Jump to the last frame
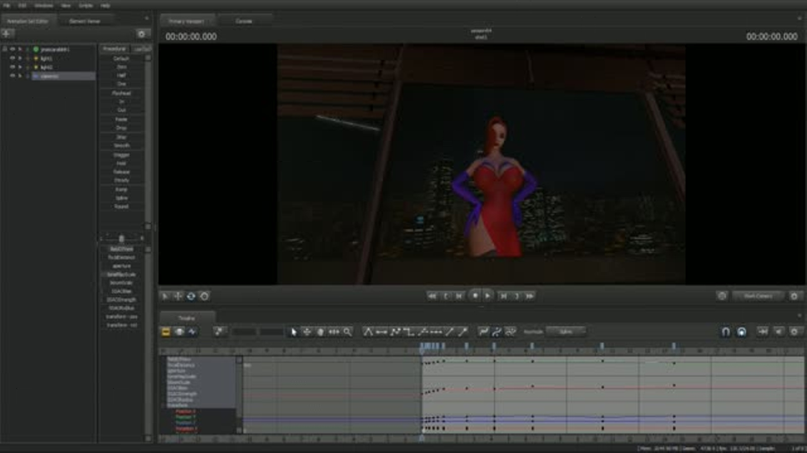The height and width of the screenshot is (453, 807). [530, 296]
